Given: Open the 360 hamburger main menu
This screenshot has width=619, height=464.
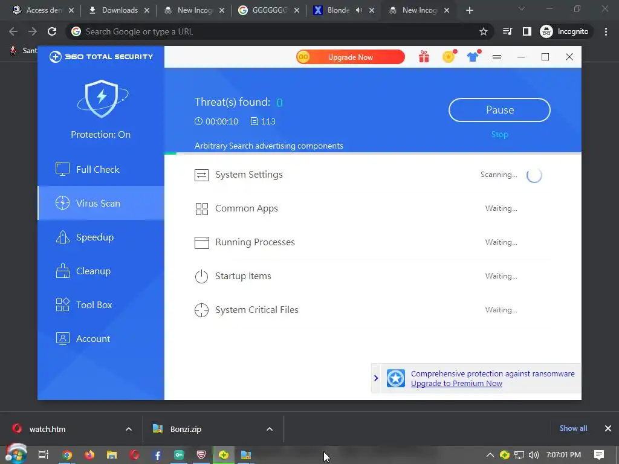Looking at the screenshot, I should coord(497,57).
